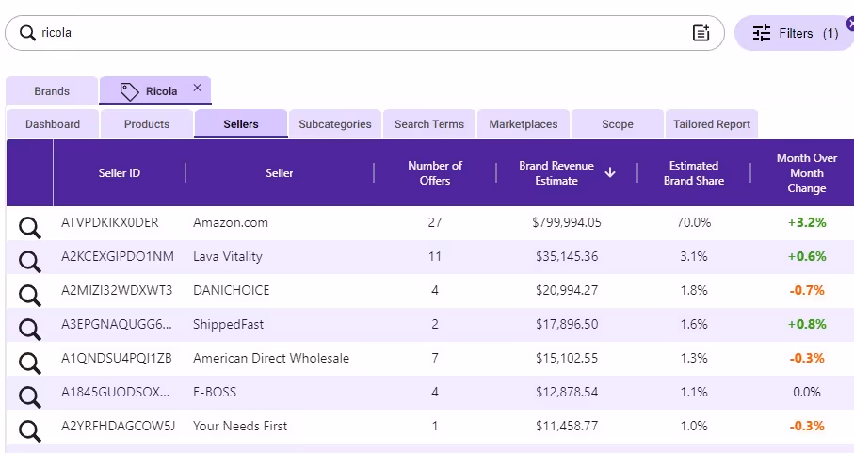The image size is (854, 453).
Task: Inspect Your Needs First via magnifier icon
Action: tap(30, 431)
